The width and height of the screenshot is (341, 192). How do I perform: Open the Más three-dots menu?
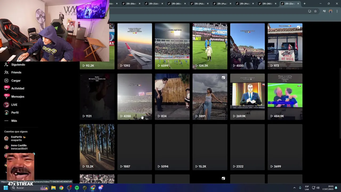pyautogui.click(x=6, y=121)
